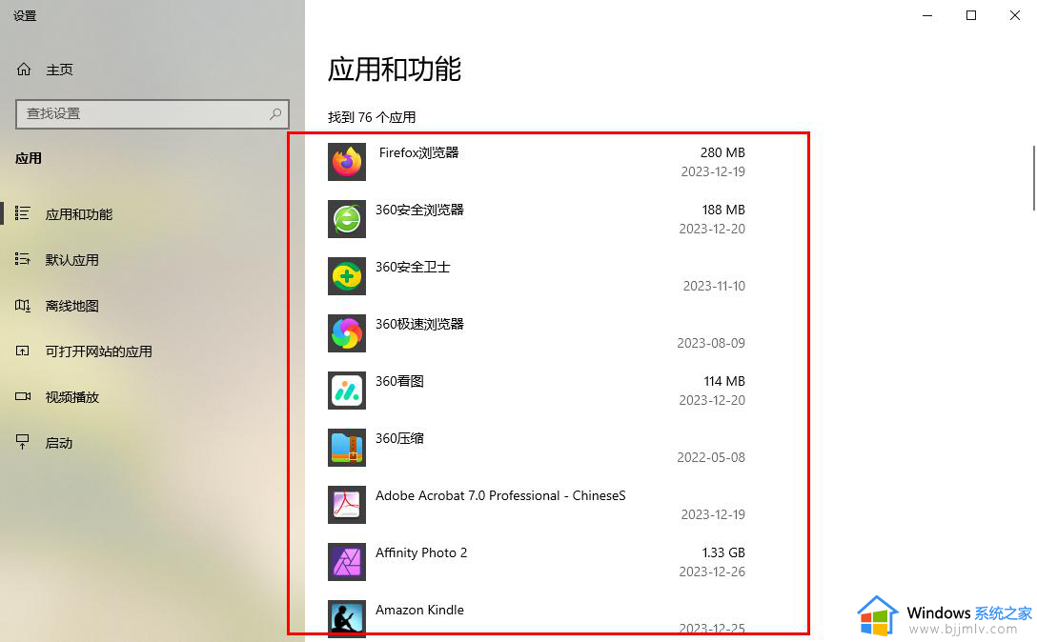Viewport: 1037px width, 642px height.
Task: Click the 2023-12-26 install date
Action: pos(712,572)
